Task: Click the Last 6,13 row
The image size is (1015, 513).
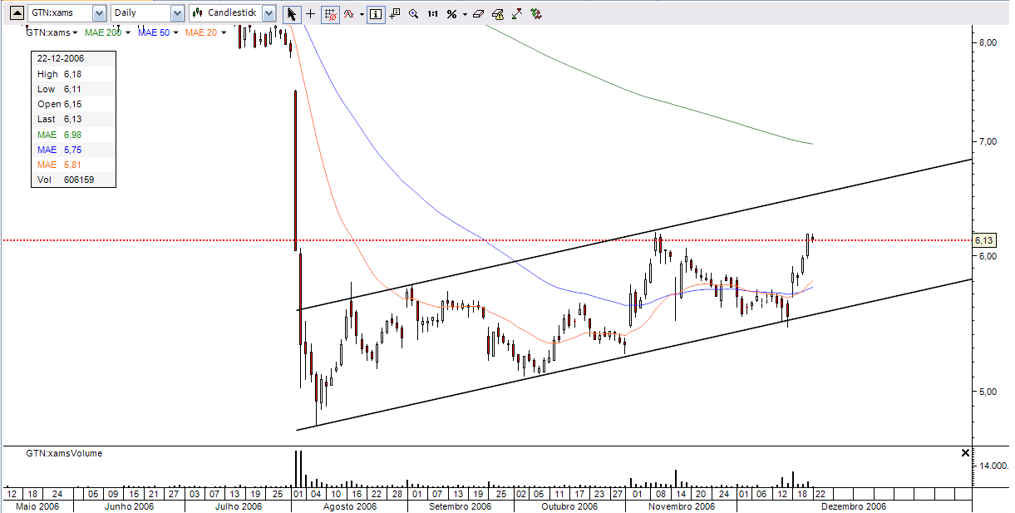Action: 73,119
